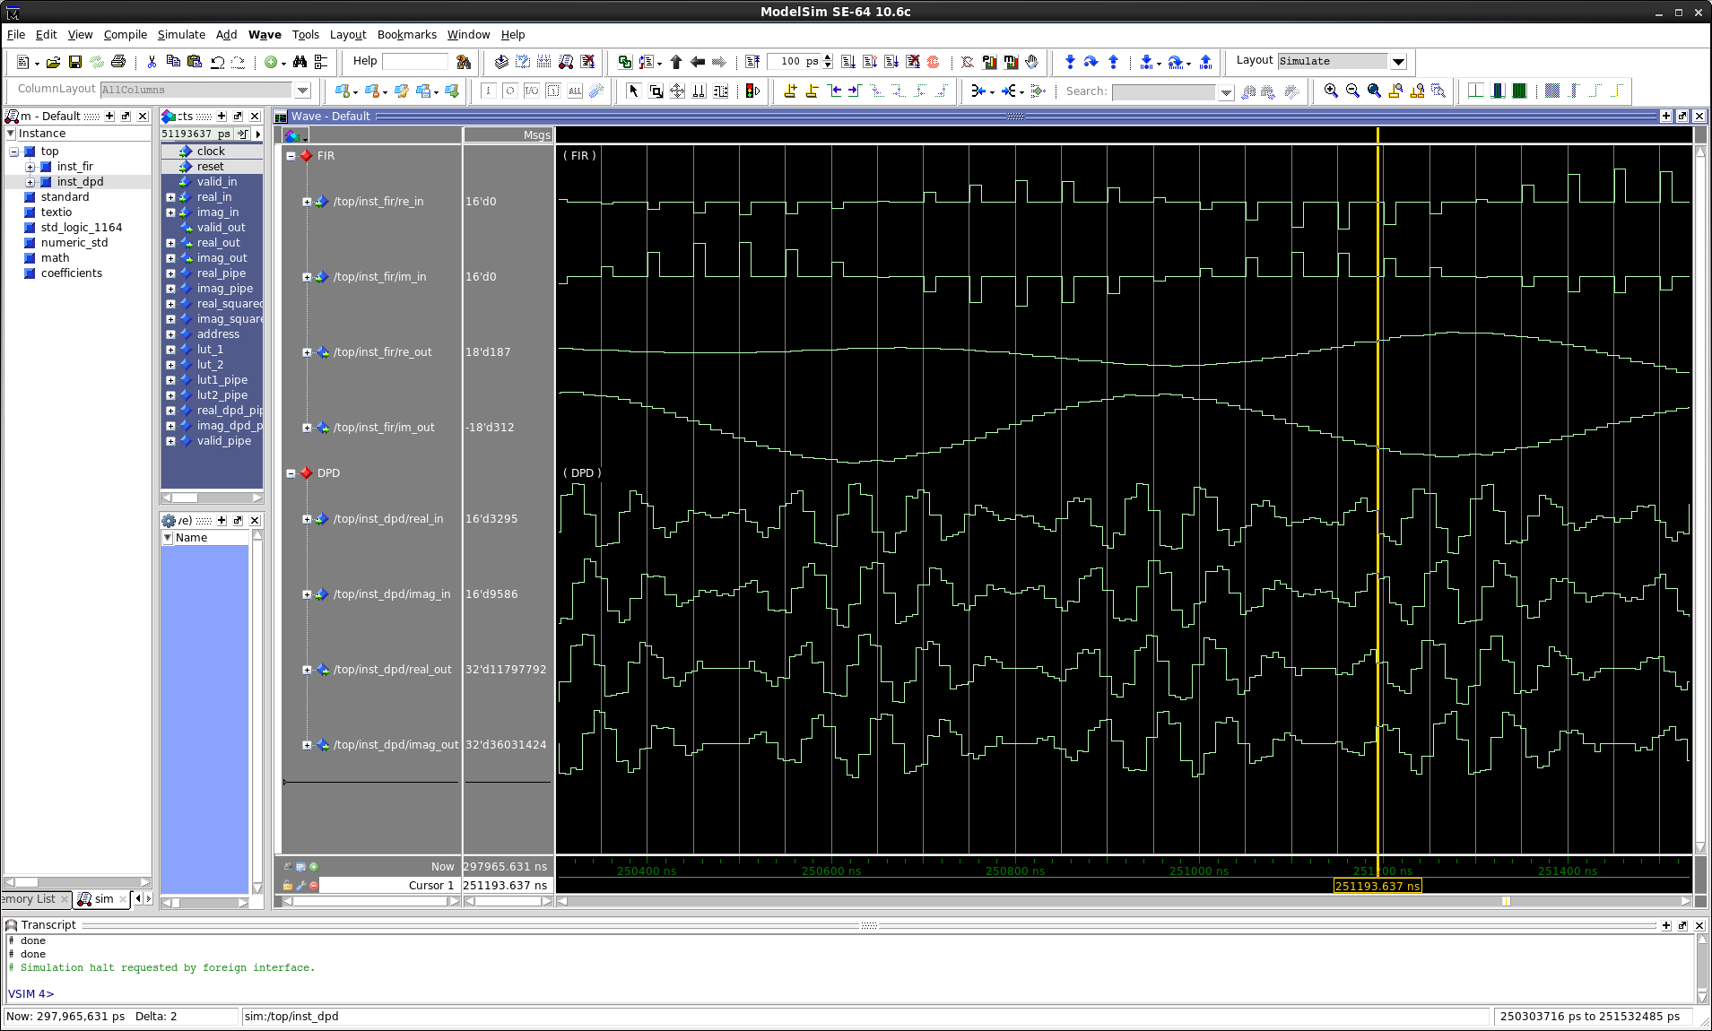Click the Cut scissors icon
The image size is (1712, 1031).
click(152, 62)
